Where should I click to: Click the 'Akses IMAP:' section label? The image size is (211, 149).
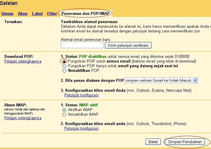15,105
